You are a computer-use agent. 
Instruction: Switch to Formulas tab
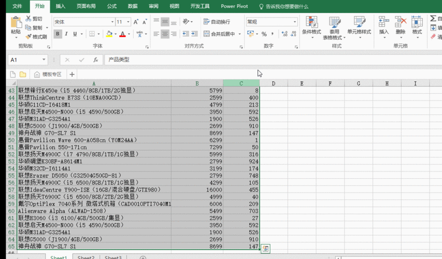[x=111, y=6]
